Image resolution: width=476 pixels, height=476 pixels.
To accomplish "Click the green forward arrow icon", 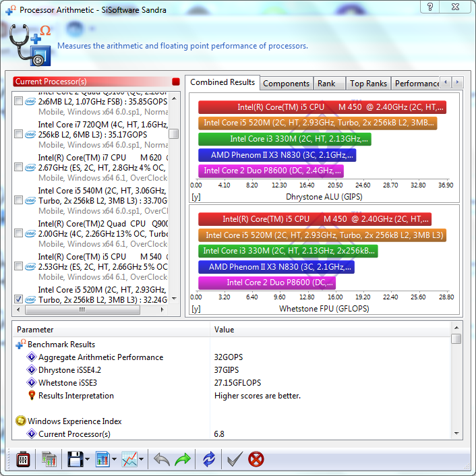I will (x=183, y=459).
